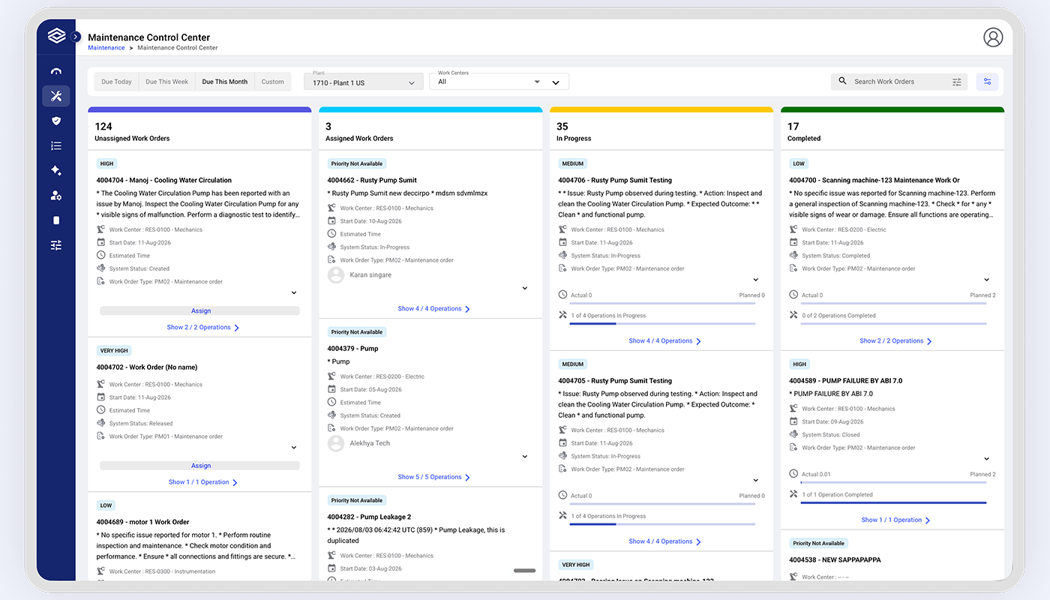Show 1 / 1 Operation for order 4004589
The image size is (1050, 600).
tap(896, 520)
